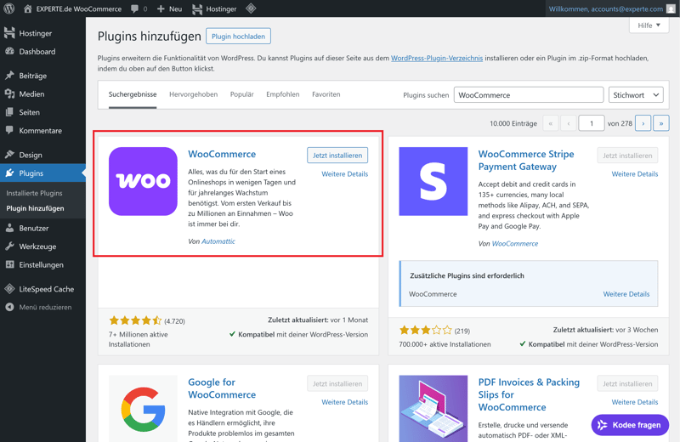Screen dimensions: 680x442
Task: Click the user avatar in the top right
Action: pyautogui.click(x=671, y=8)
